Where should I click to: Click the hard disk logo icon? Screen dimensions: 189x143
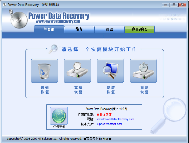[19, 19]
